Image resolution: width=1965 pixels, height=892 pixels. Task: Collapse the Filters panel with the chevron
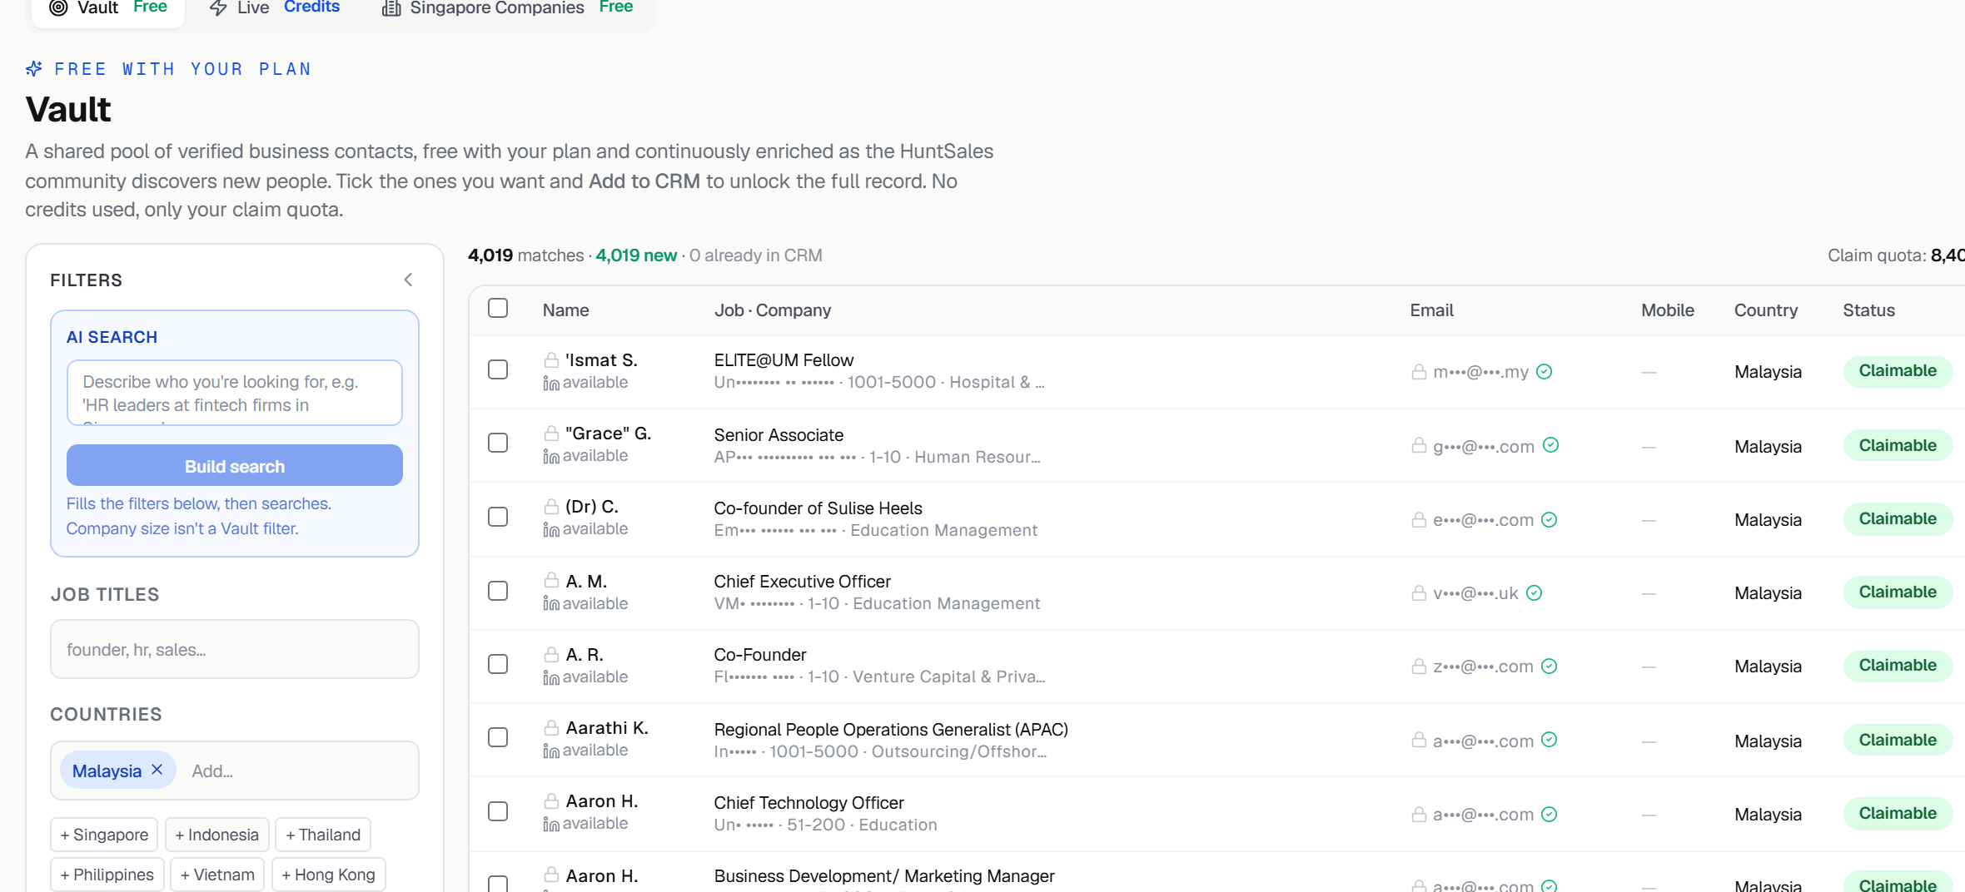point(408,280)
